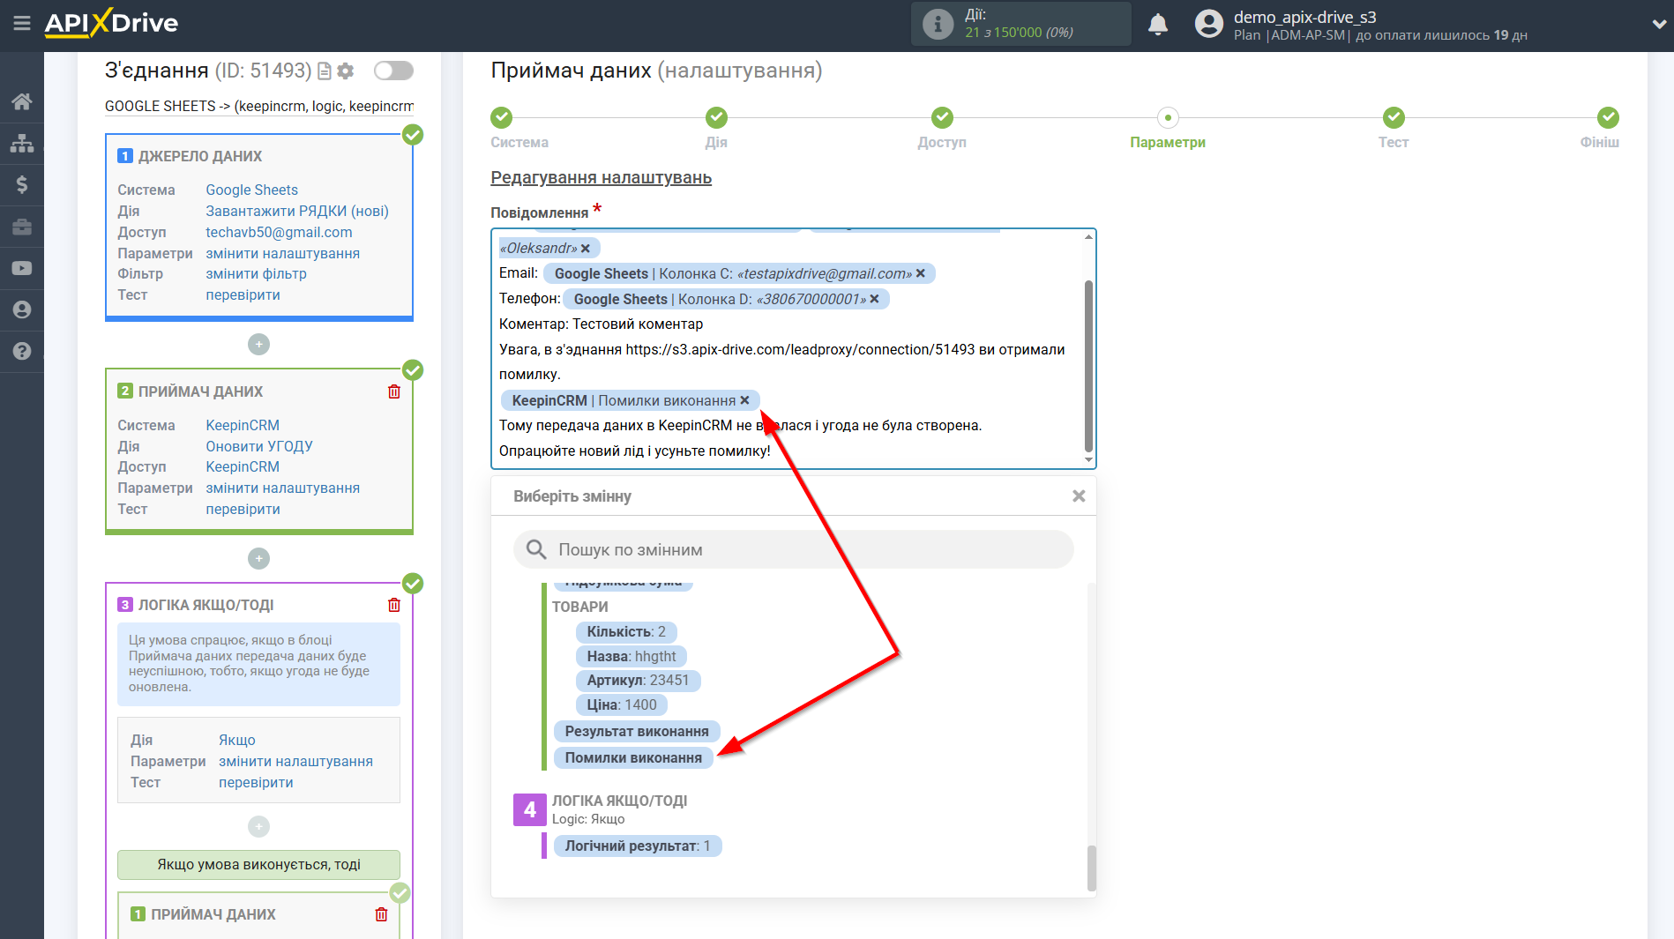The width and height of the screenshot is (1674, 939).
Task: Remove the Oleksandr variable tag
Action: (x=586, y=249)
